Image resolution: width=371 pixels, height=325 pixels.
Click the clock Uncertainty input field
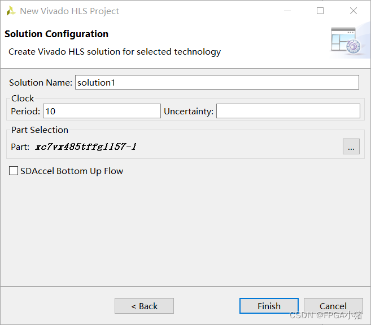(288, 111)
